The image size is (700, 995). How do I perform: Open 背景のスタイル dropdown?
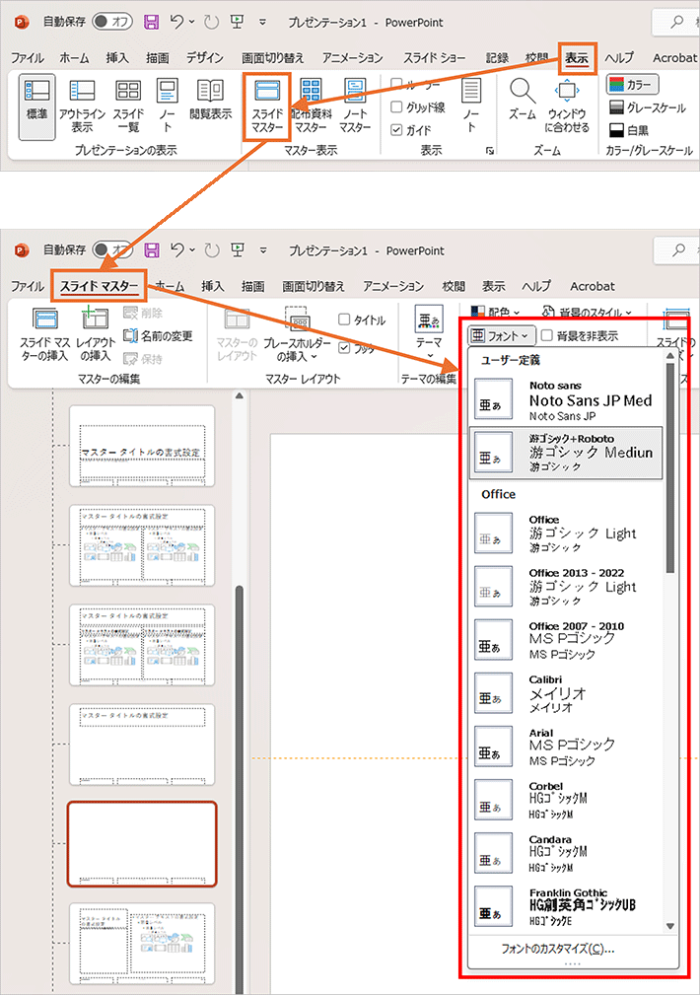coord(588,312)
